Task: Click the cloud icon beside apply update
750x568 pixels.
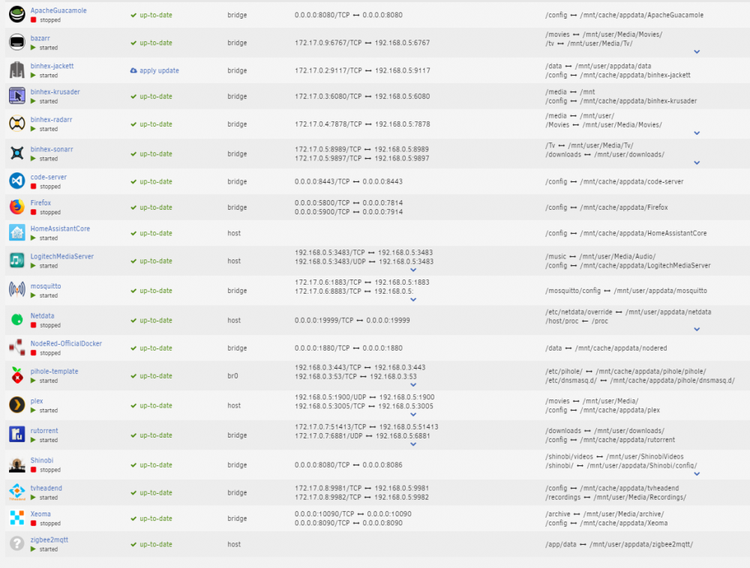Action: pos(133,70)
